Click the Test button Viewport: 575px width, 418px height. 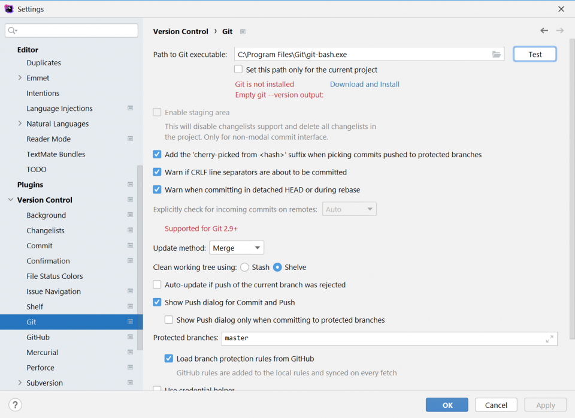(x=535, y=55)
